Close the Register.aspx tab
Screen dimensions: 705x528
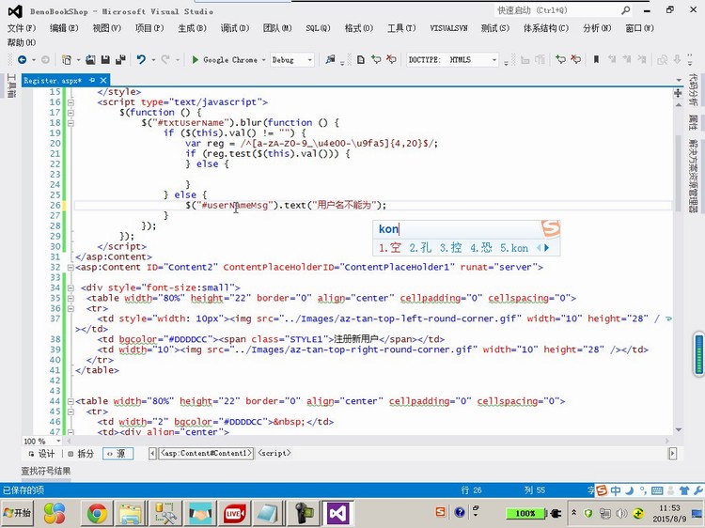click(103, 80)
